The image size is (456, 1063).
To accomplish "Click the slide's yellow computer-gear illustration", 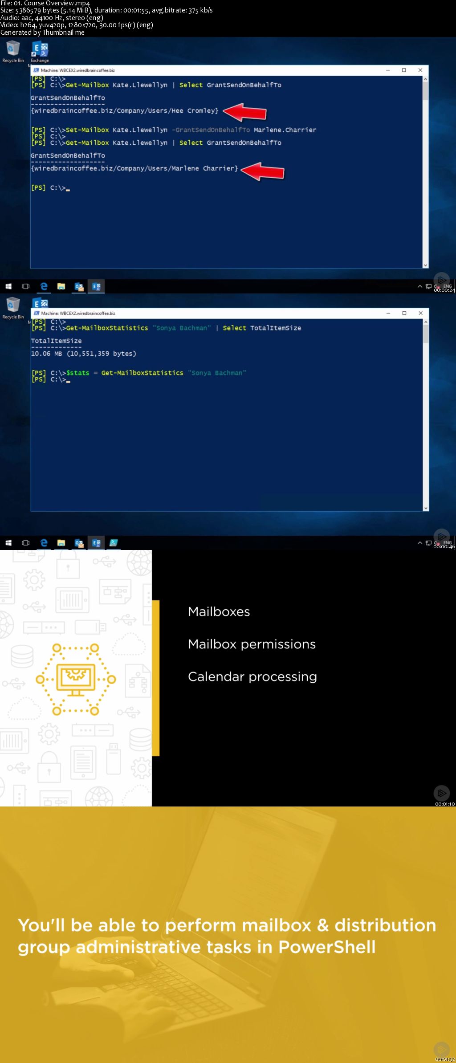I will [x=76, y=679].
